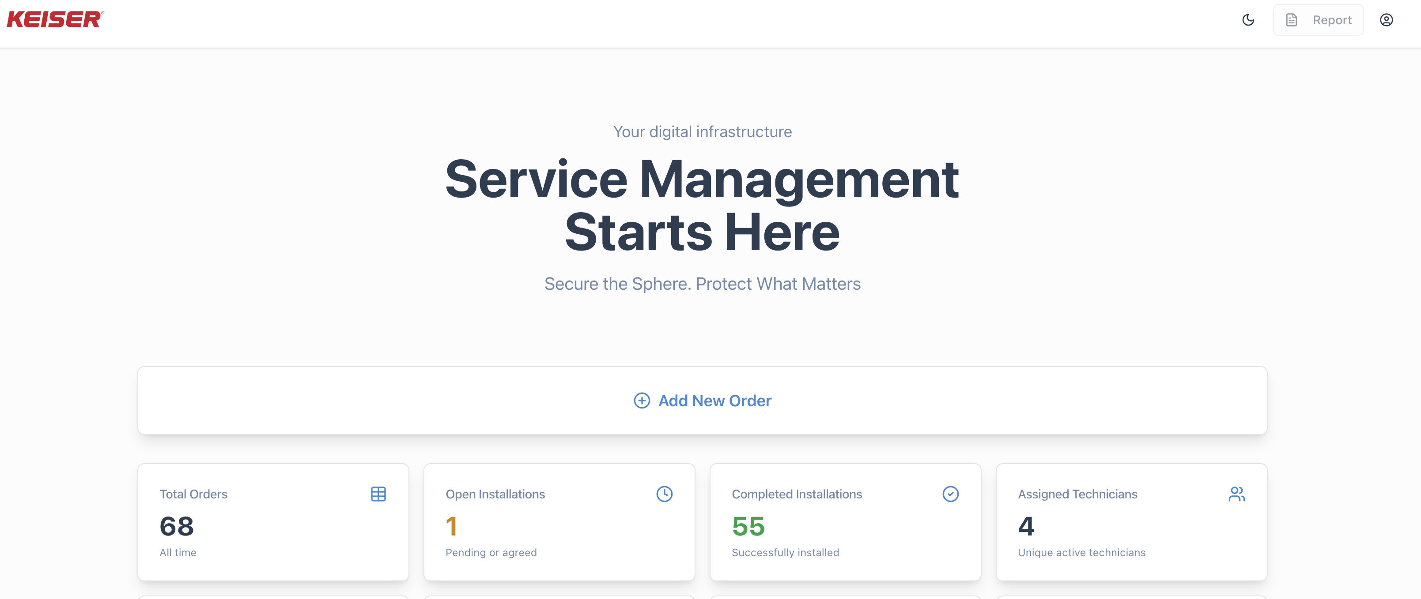Select the clock icon on Open Installations
The image size is (1421, 599).
[x=665, y=494]
